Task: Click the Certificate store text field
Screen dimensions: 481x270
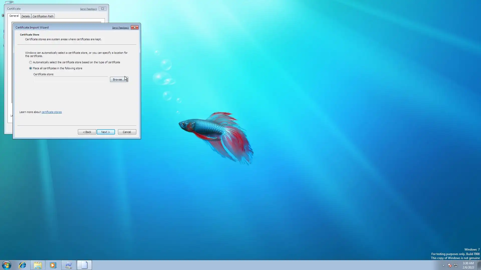Action: point(71,79)
